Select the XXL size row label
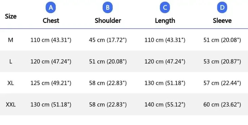248x125 pixels. [10, 104]
